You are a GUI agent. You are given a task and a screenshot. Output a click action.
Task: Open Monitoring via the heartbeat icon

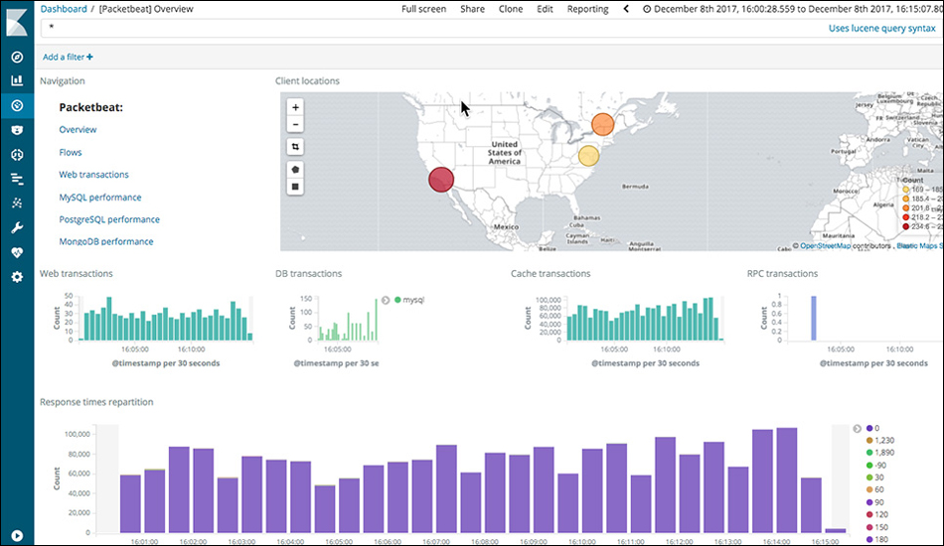coord(17,252)
